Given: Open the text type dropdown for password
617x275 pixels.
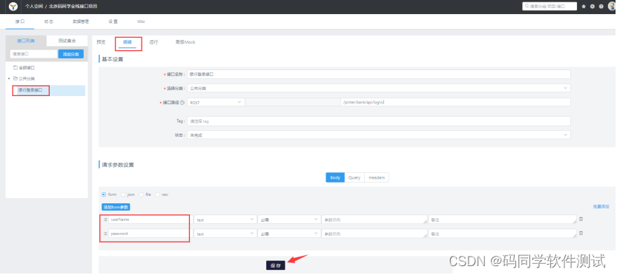Looking at the screenshot, I should point(225,234).
